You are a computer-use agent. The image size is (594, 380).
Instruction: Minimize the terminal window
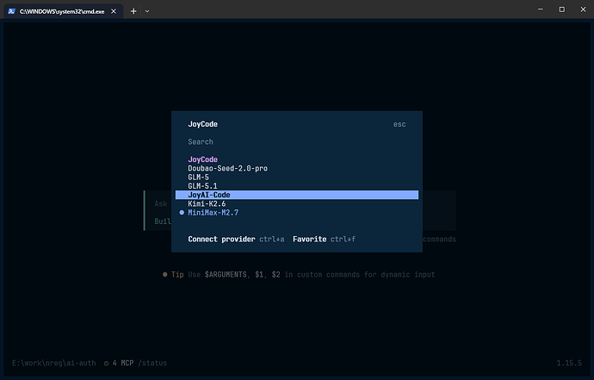541,9
